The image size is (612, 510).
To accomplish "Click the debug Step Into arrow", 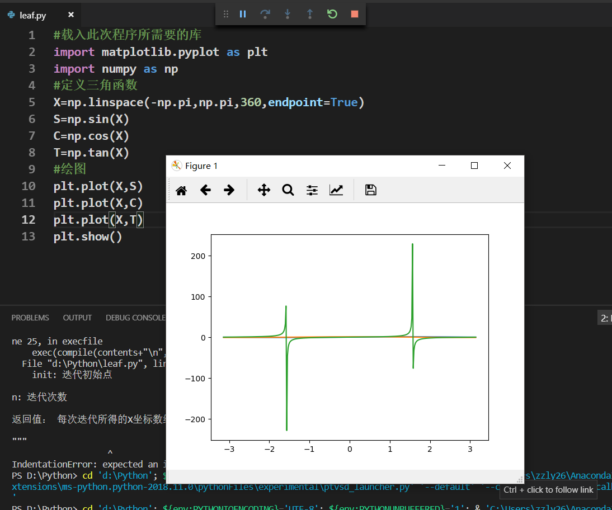I will [288, 14].
